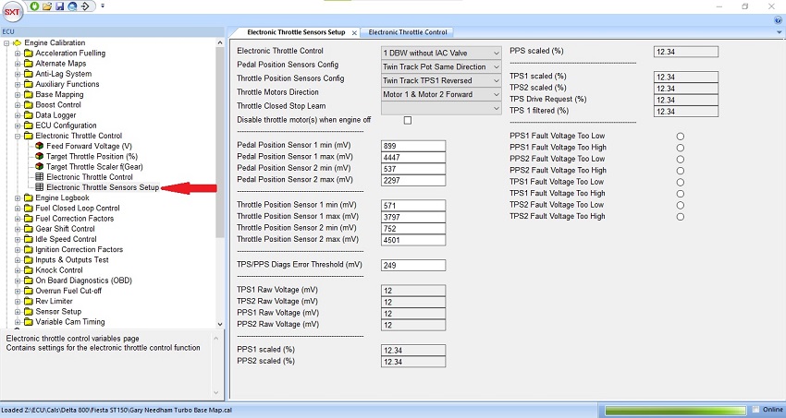Click the SXT application logo button
786x418 pixels.
pos(14,12)
